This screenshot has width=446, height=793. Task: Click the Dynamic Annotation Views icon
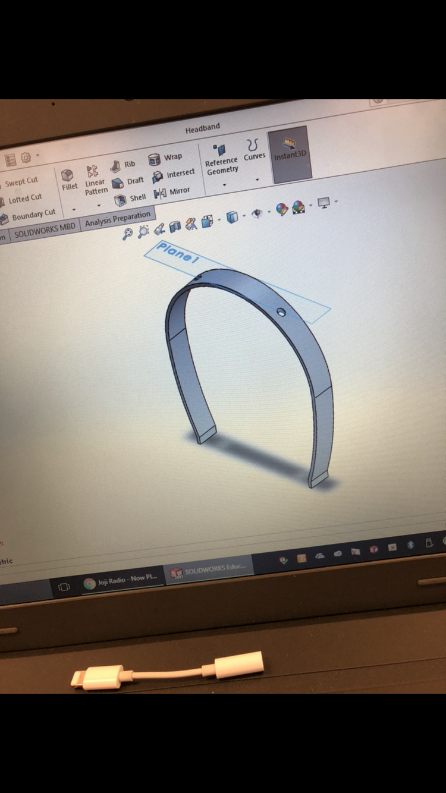[190, 224]
